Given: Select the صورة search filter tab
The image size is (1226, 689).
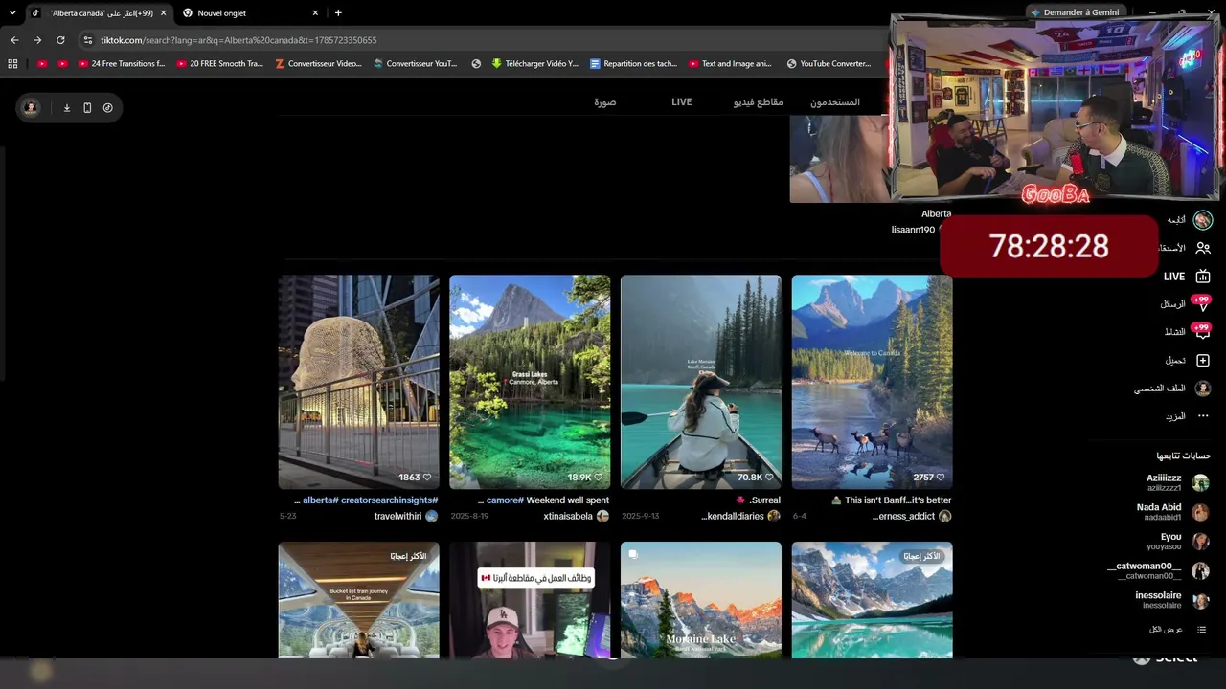Looking at the screenshot, I should point(604,102).
